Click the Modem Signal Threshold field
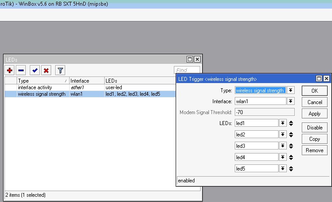 (x=265, y=112)
